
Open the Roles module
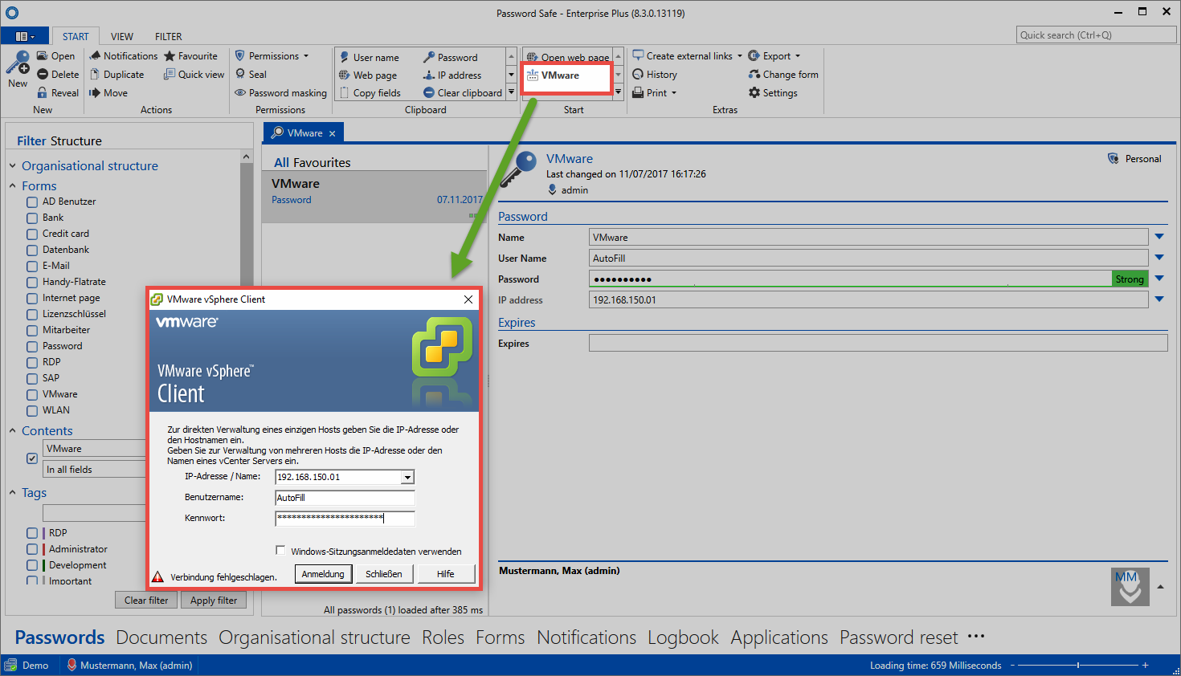[443, 637]
